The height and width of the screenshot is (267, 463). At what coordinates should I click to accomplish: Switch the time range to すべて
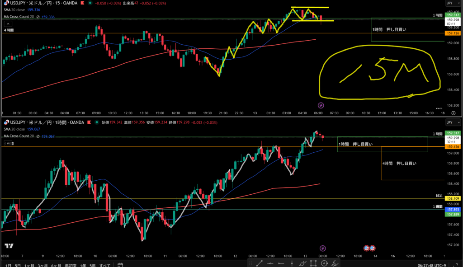coord(104,264)
